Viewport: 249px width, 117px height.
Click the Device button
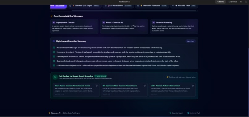[x=233, y=2]
